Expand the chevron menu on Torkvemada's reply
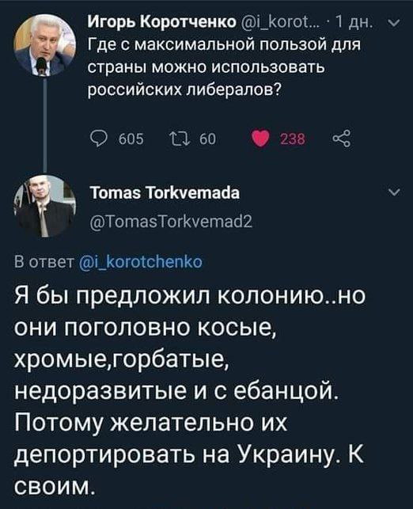413x509 pixels. click(x=395, y=192)
